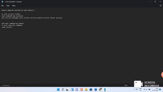Open ENG IN language switcher

click(140, 89)
